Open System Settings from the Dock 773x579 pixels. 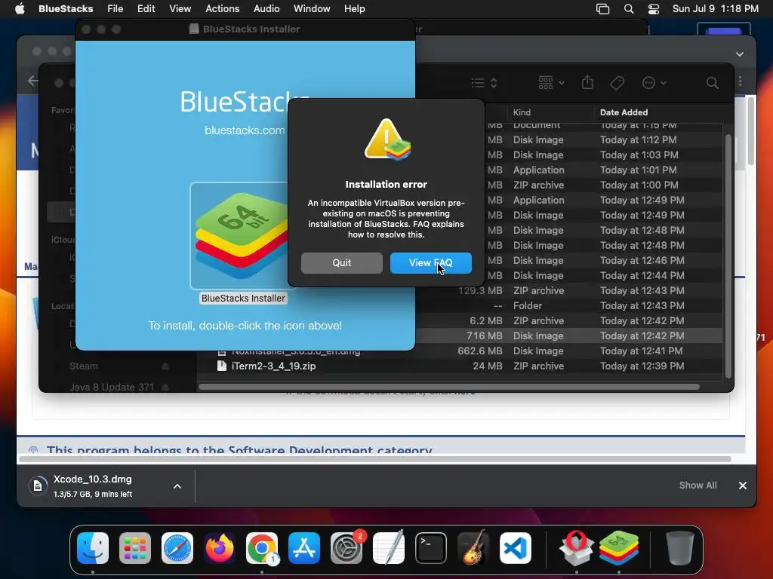click(346, 548)
